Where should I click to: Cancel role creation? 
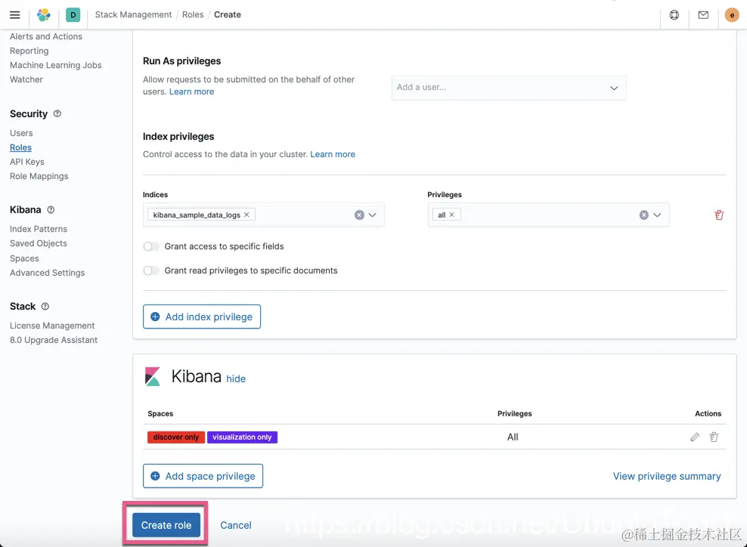coord(236,525)
